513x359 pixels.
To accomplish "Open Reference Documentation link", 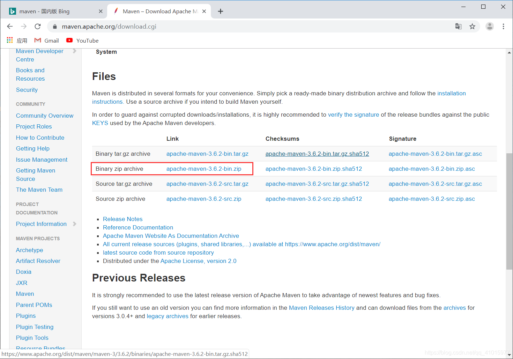I will tap(138, 227).
